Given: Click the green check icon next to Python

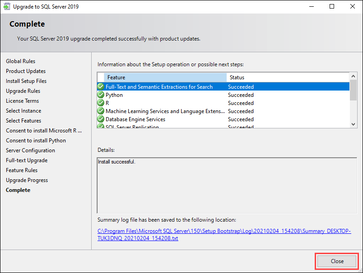Looking at the screenshot, I should (100, 95).
